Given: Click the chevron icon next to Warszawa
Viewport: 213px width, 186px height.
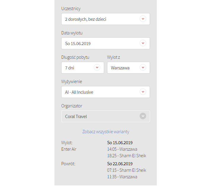Looking at the screenshot, I should pyautogui.click(x=143, y=68).
